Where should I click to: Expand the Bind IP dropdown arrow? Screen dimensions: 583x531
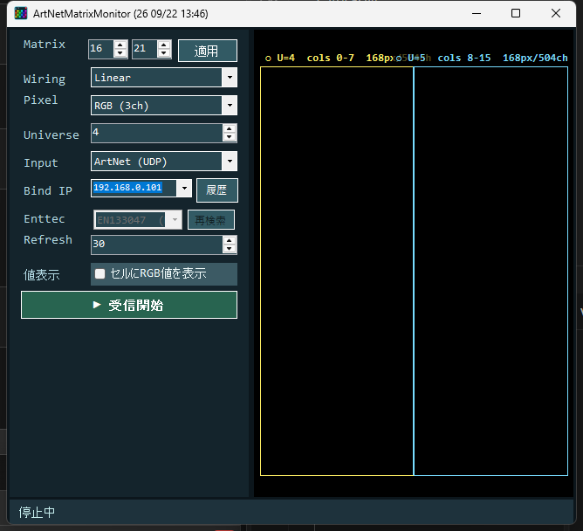click(184, 188)
